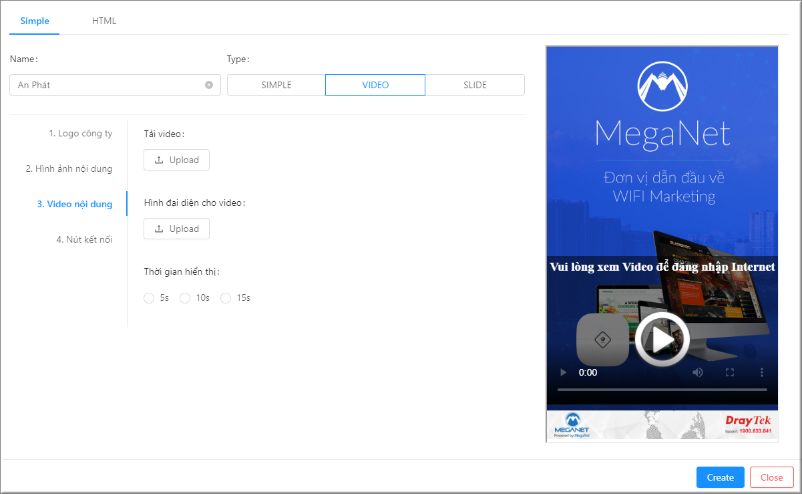Image resolution: width=802 pixels, height=494 pixels.
Task: Select the 15s display time option
Action: 226,298
